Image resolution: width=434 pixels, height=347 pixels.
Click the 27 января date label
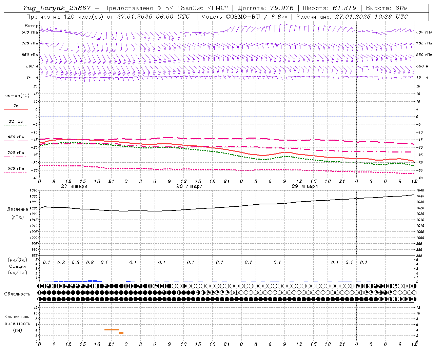point(74,186)
